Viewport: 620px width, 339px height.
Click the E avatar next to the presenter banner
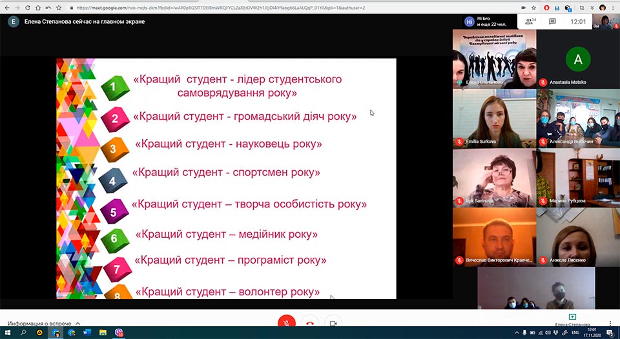tap(13, 22)
